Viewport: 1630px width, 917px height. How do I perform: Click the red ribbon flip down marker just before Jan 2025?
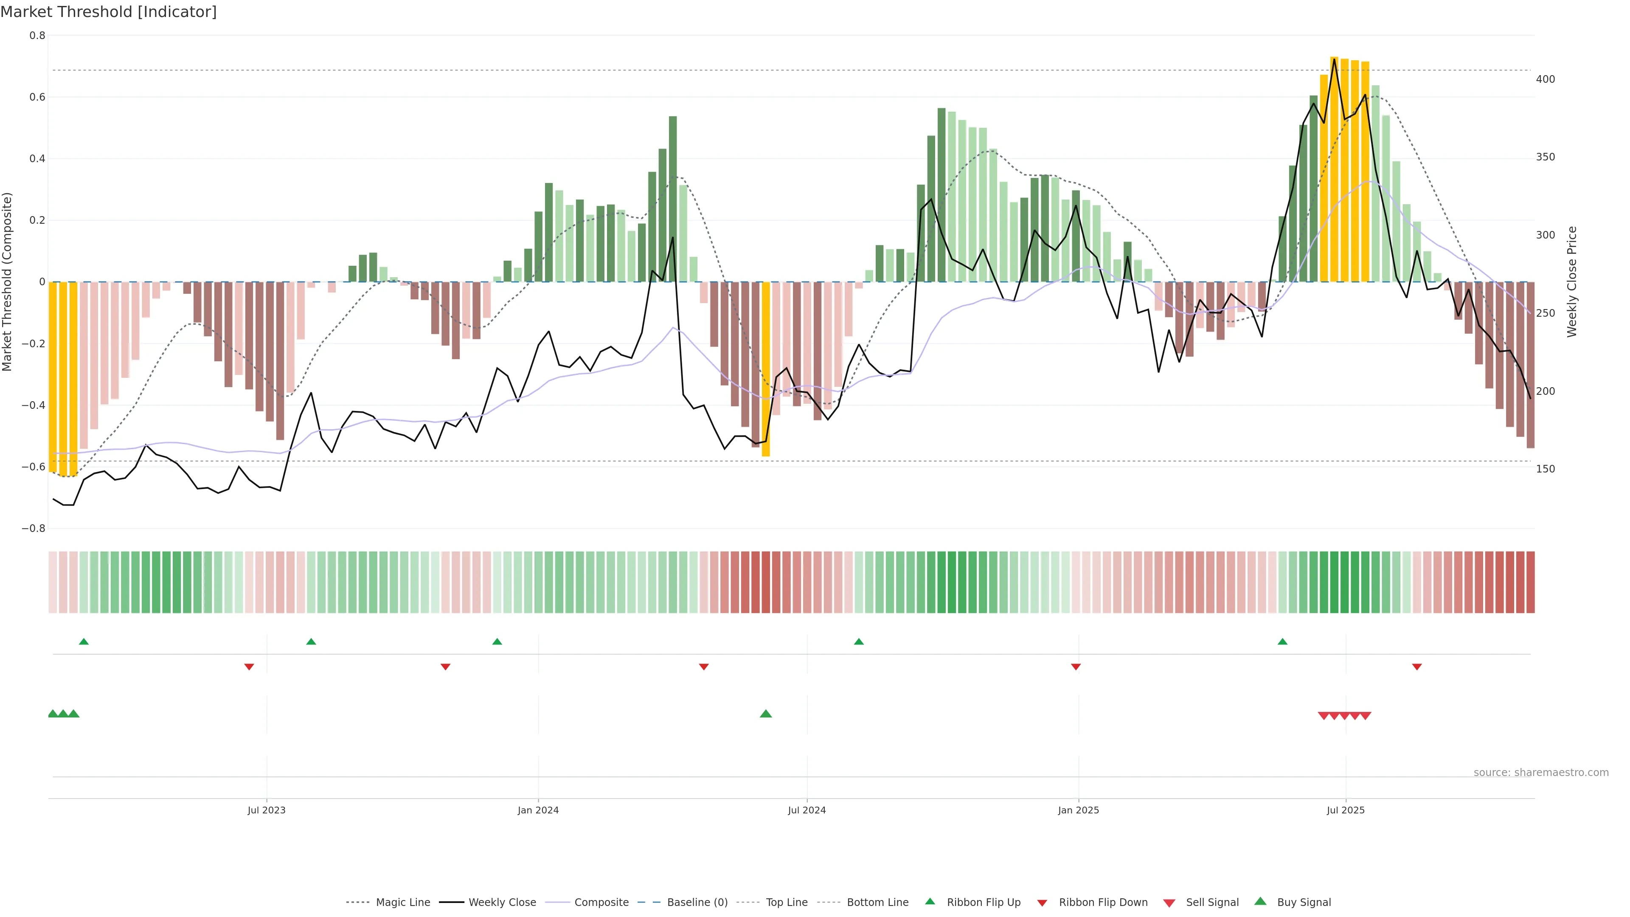(x=1076, y=667)
